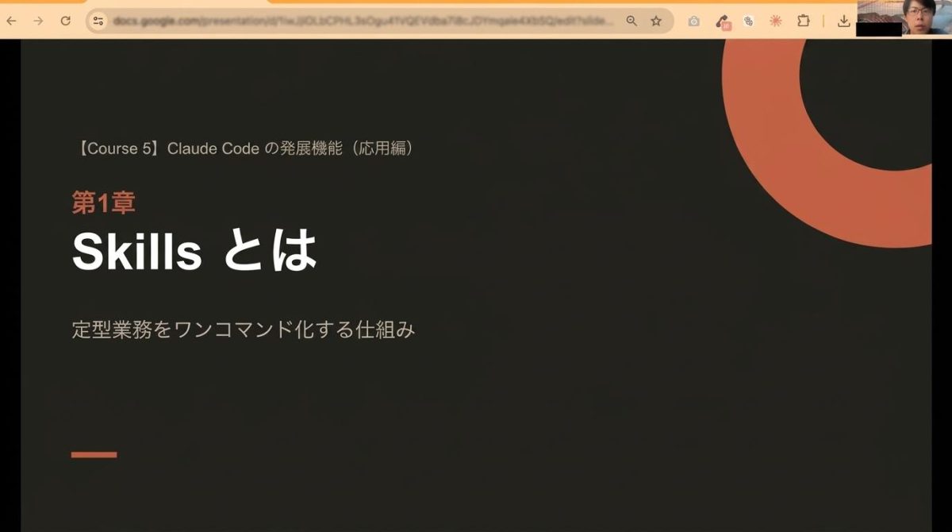
Task: Open browser downloads with the download icon
Action: click(x=844, y=21)
